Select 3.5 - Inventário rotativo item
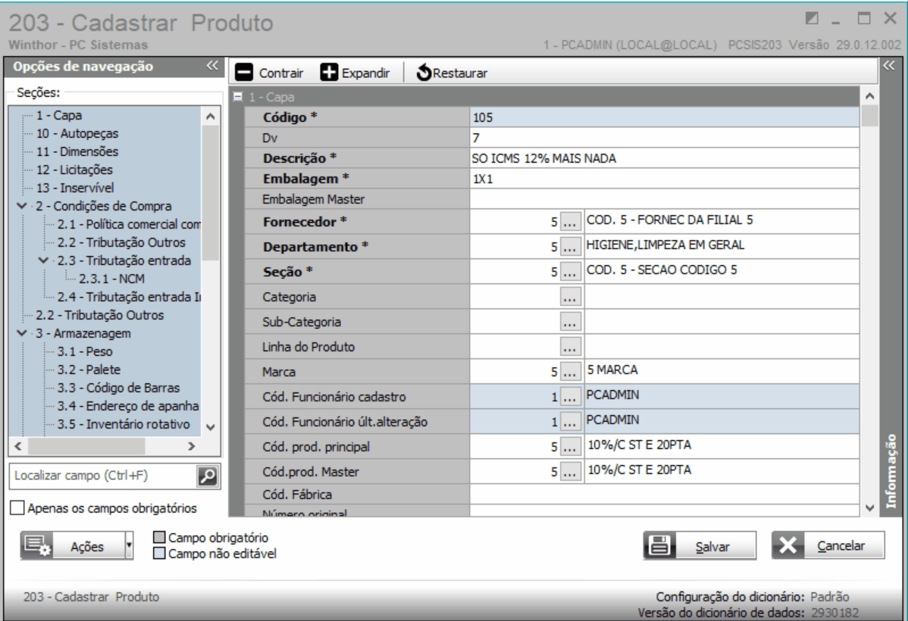This screenshot has width=908, height=621. point(124,424)
